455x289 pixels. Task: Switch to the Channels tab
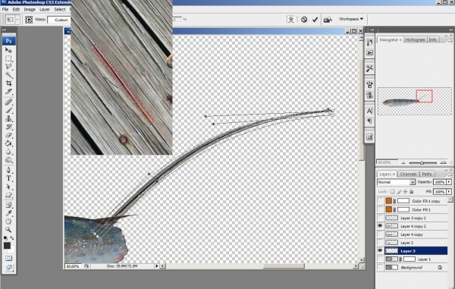click(408, 174)
